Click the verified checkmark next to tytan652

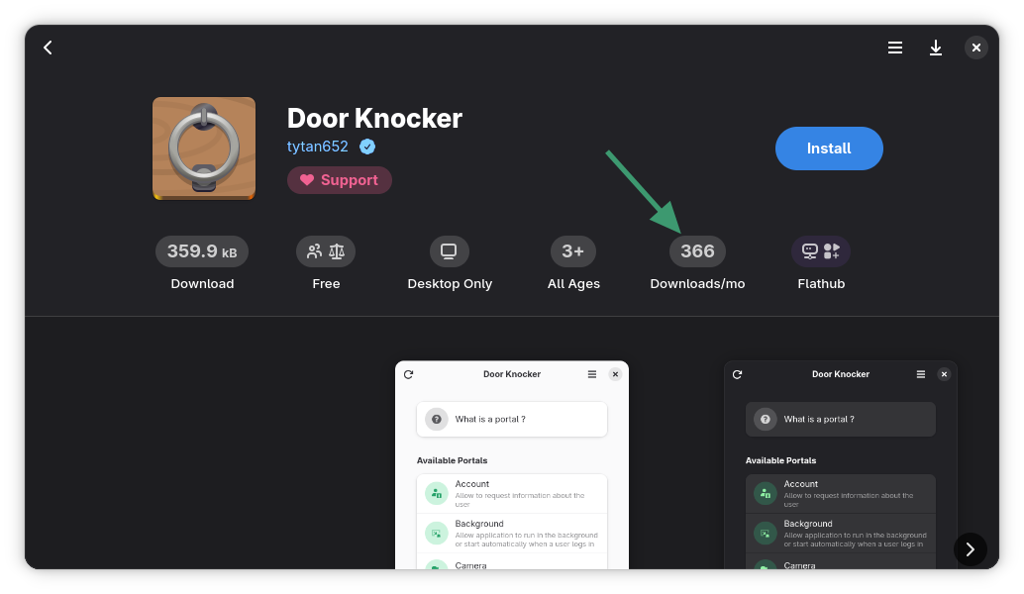tap(366, 146)
